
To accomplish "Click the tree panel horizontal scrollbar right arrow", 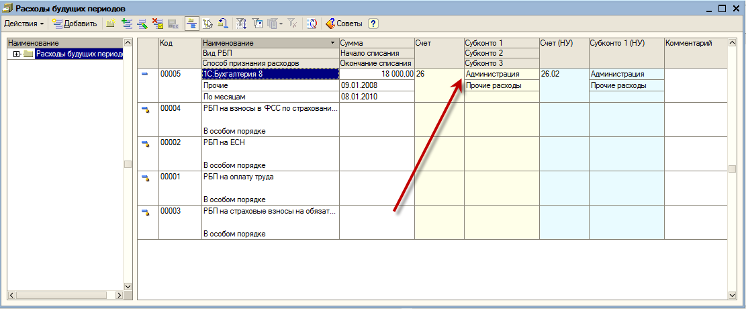I will (x=120, y=295).
